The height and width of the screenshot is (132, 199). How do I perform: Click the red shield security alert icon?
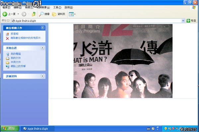coord(173,129)
